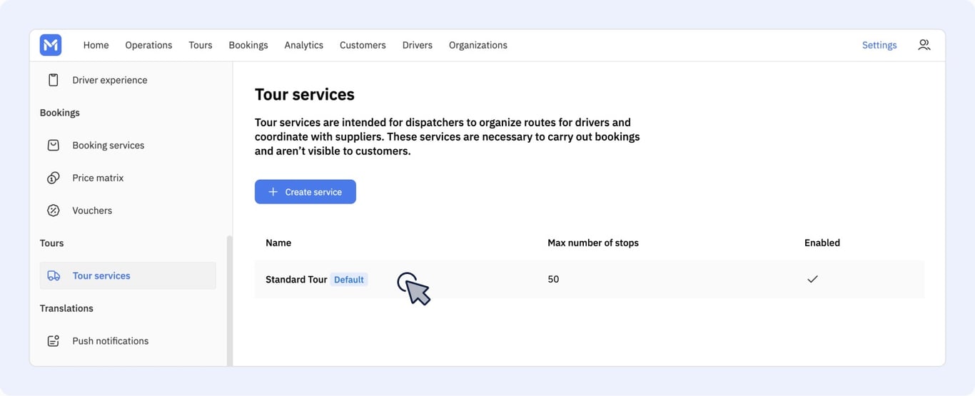The width and height of the screenshot is (975, 396).
Task: Select Booking services in sidebar
Action: click(x=108, y=145)
